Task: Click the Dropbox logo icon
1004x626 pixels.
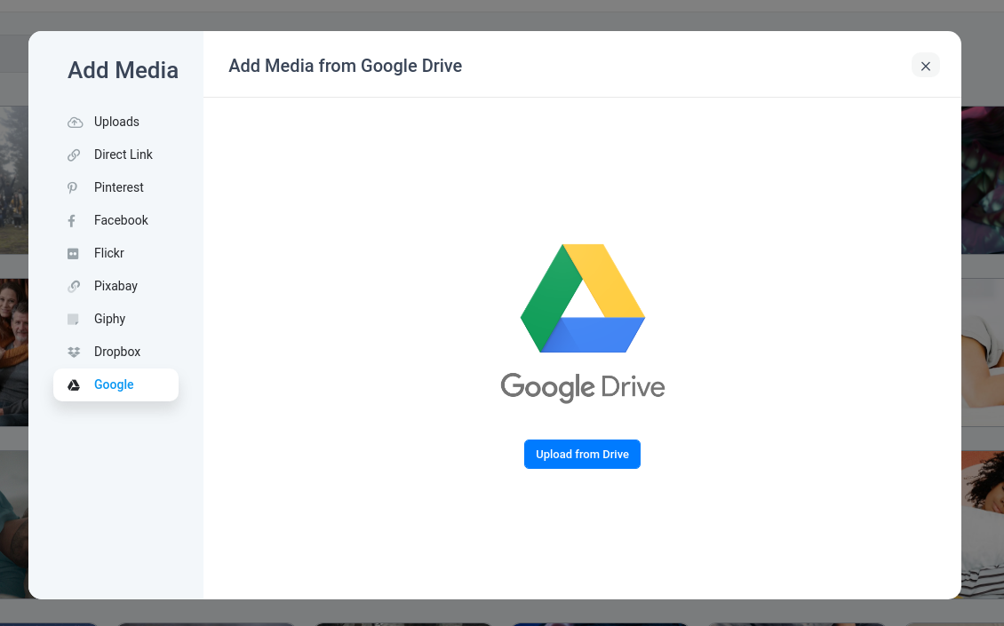Action: coord(74,352)
